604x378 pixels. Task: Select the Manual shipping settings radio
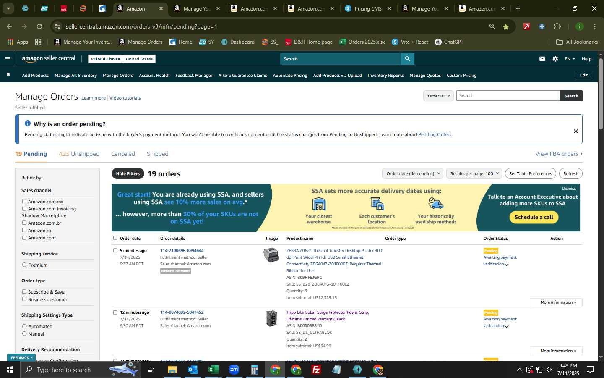click(24, 334)
